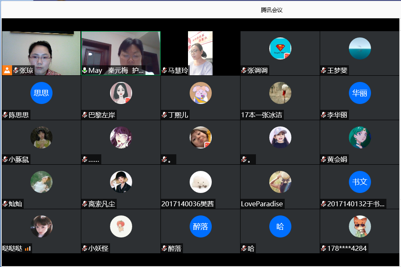The height and width of the screenshot is (267, 401).
Task: Click 马慧玲's portrait video feed
Action: point(200,52)
